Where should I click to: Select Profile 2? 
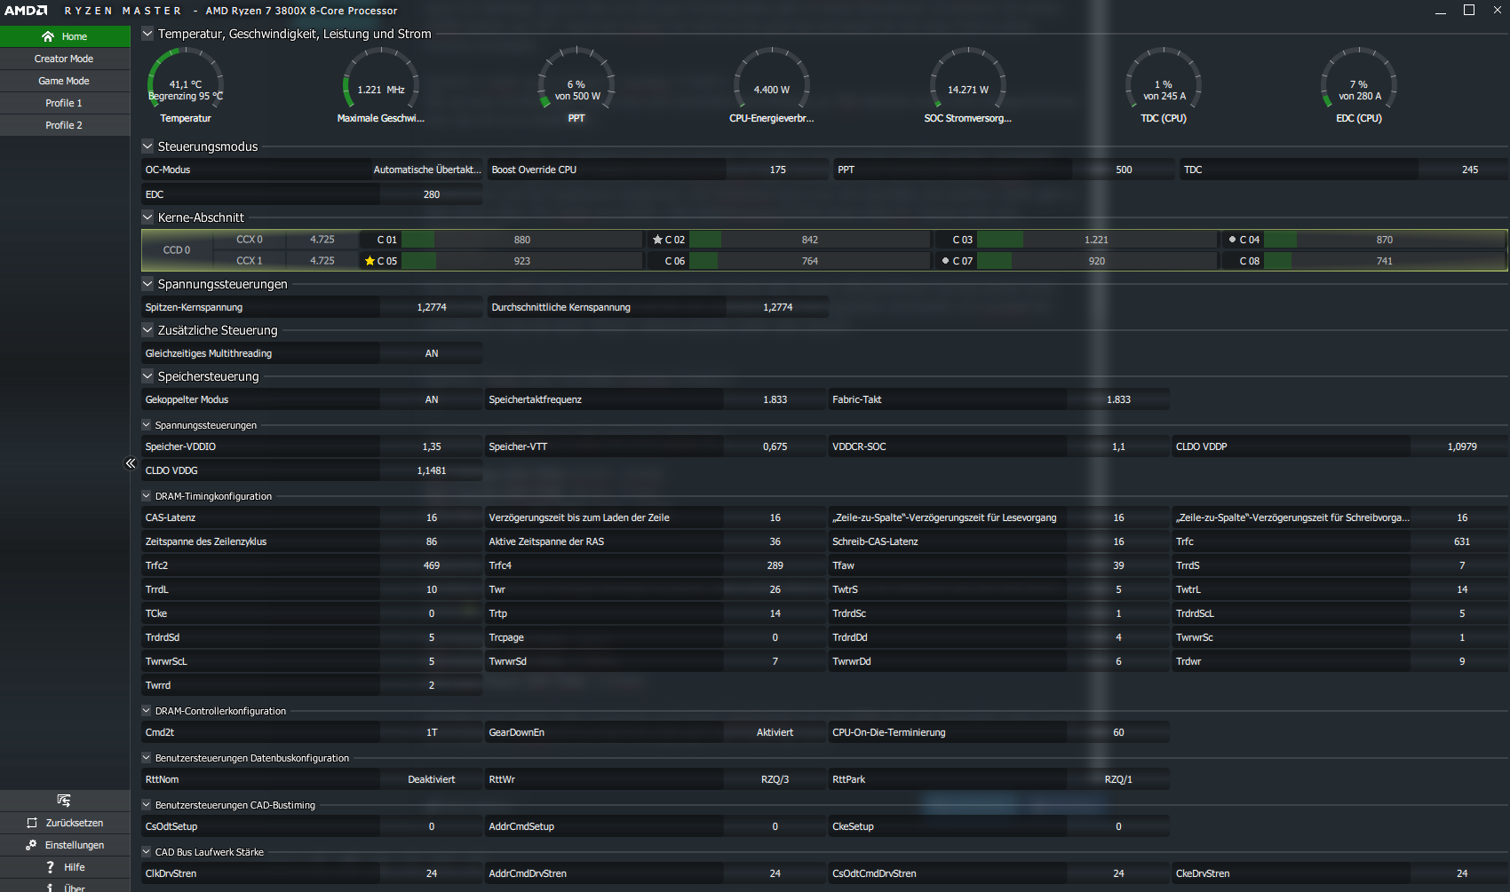pos(65,125)
